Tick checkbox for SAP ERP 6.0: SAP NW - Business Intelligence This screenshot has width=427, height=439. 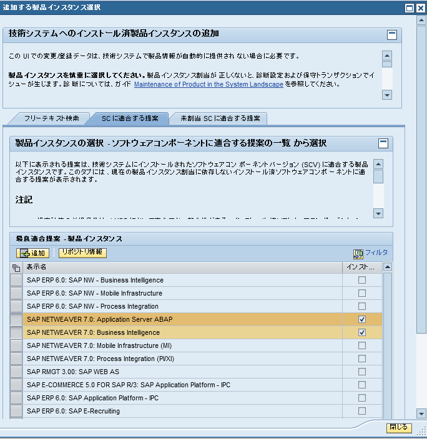point(362,280)
